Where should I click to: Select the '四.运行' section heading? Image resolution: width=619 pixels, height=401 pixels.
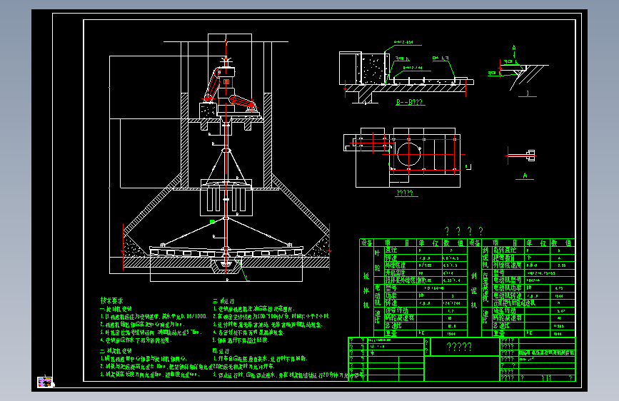point(221,351)
